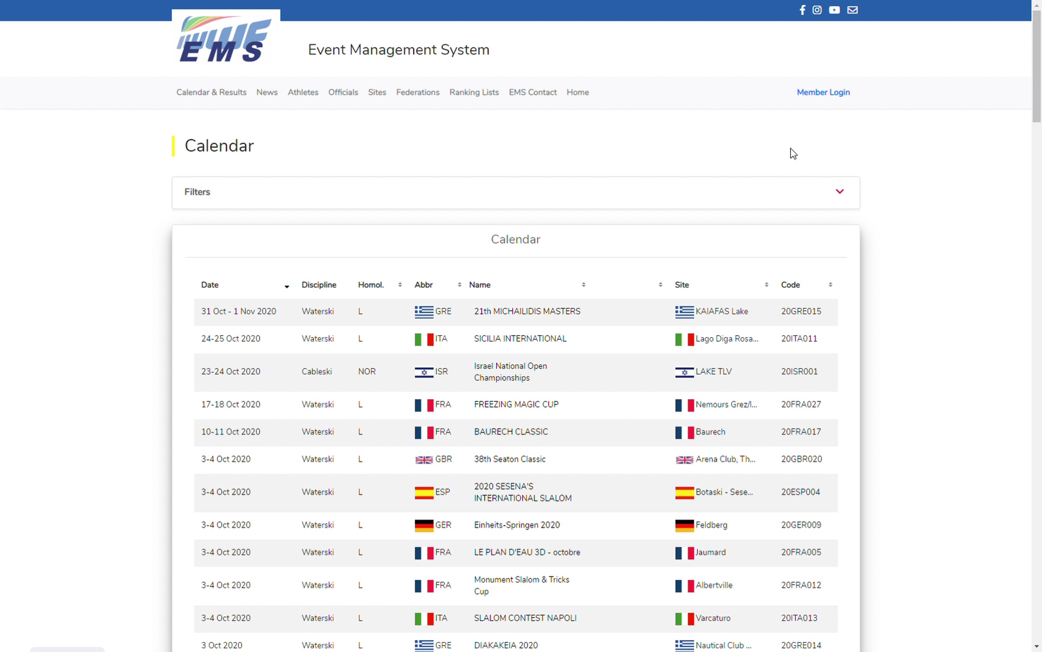Click the email envelope icon

point(852,10)
